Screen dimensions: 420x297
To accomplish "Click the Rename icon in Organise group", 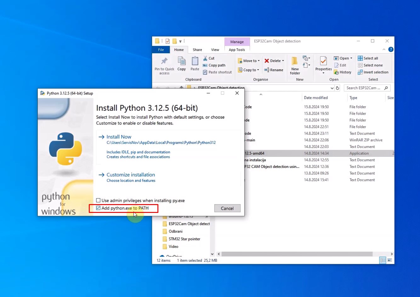I will click(x=267, y=70).
